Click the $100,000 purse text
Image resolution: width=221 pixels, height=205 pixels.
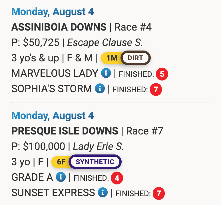(x=44, y=146)
